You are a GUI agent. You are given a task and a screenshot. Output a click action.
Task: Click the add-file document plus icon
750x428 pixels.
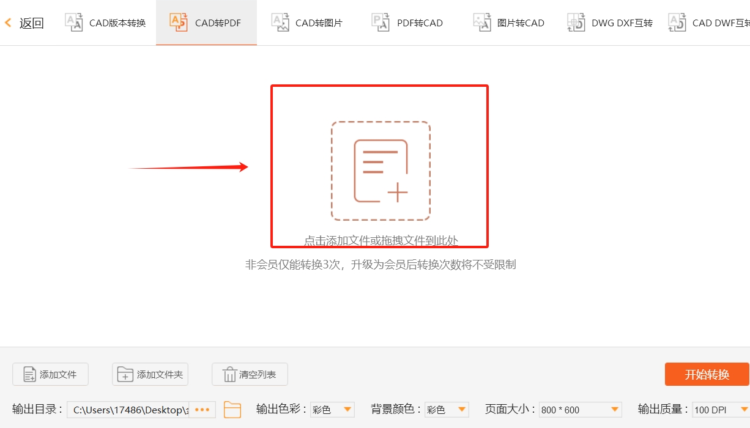coord(381,171)
